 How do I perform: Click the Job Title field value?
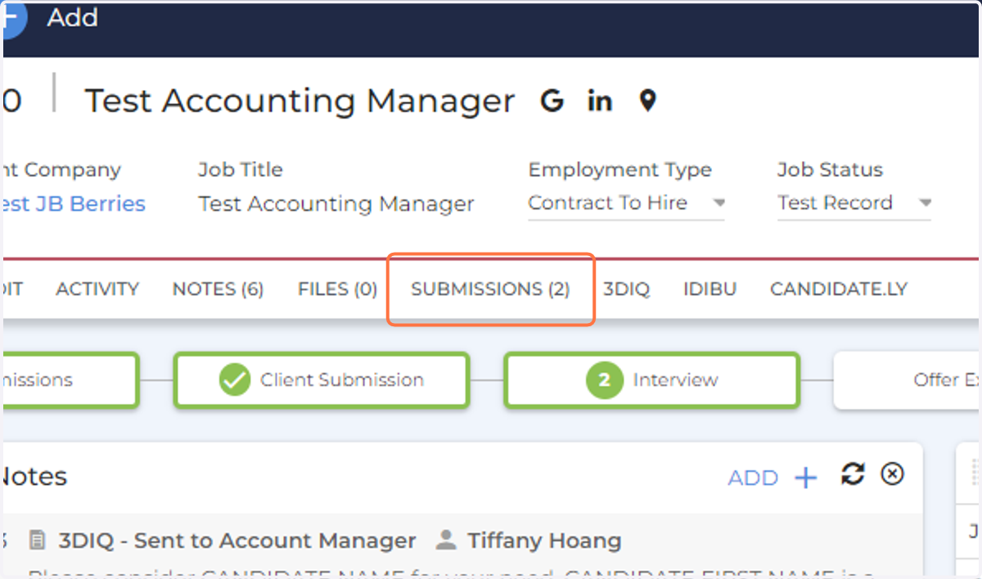pos(336,204)
